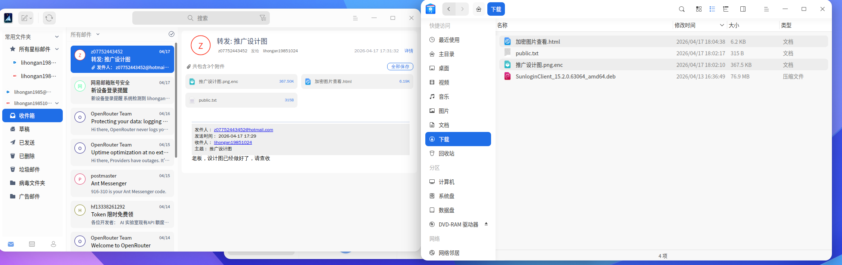The height and width of the screenshot is (265, 842).
Task: Open the contacts icon at bottom left
Action: coord(53,244)
